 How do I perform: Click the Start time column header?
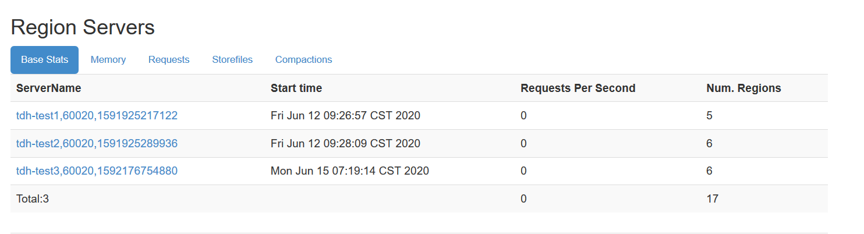click(x=296, y=88)
